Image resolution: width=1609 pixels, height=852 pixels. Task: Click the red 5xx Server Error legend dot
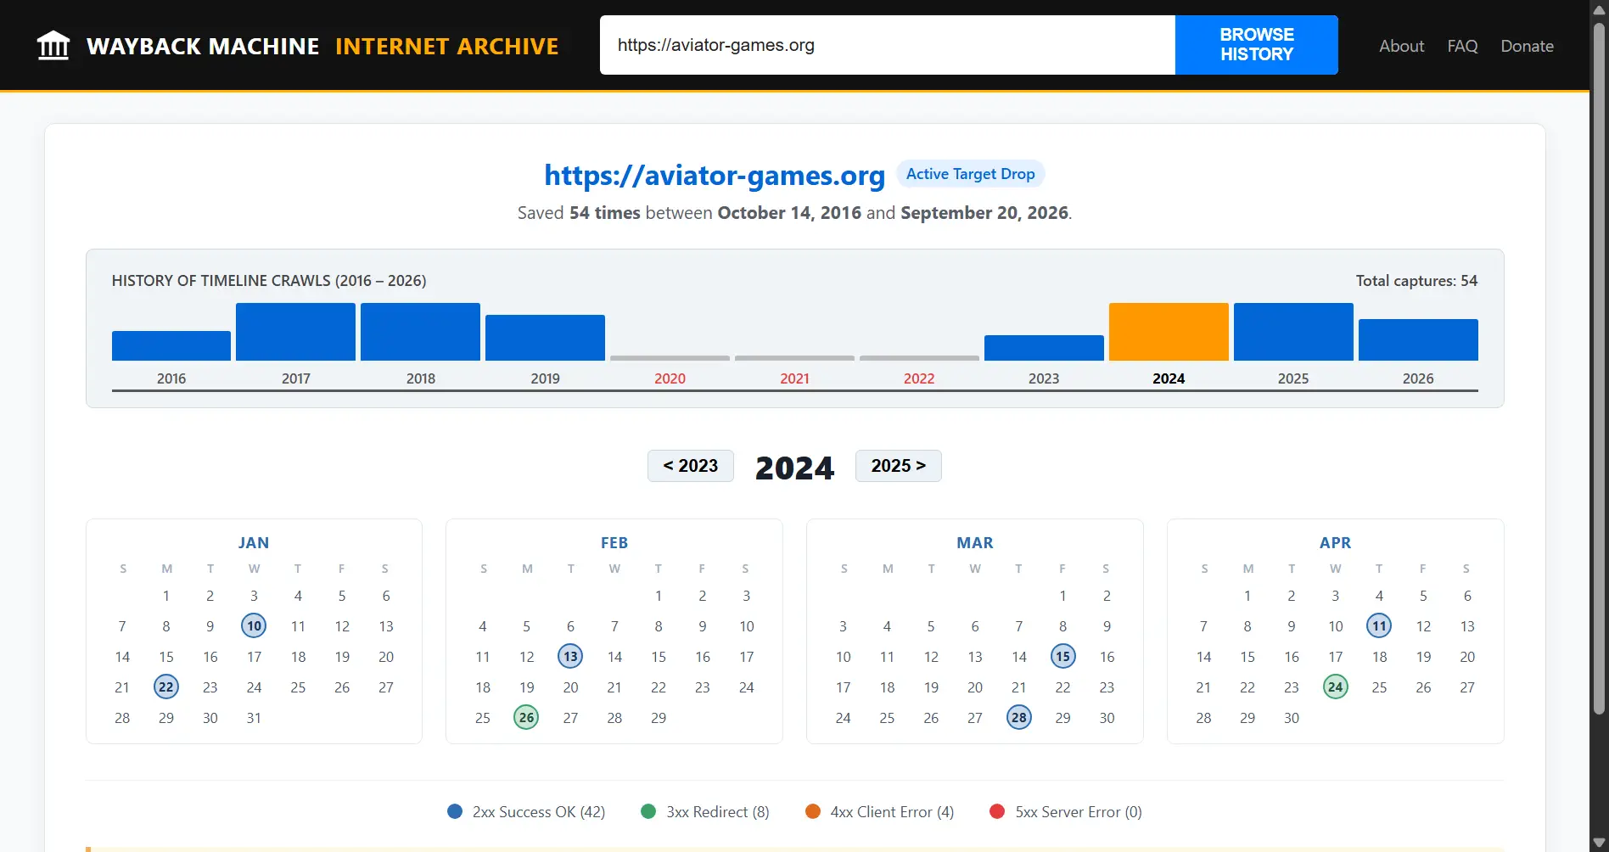[997, 811]
